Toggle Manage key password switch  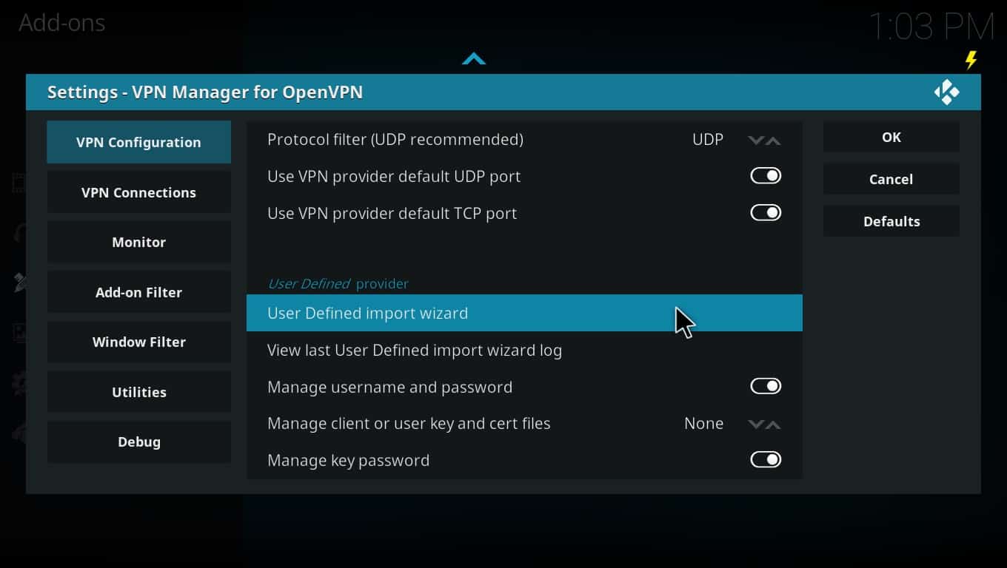[x=766, y=460]
